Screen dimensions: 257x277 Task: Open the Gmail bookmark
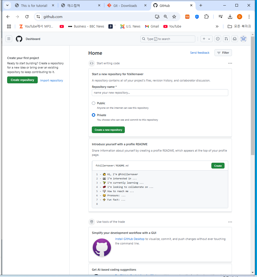(x=152, y=26)
